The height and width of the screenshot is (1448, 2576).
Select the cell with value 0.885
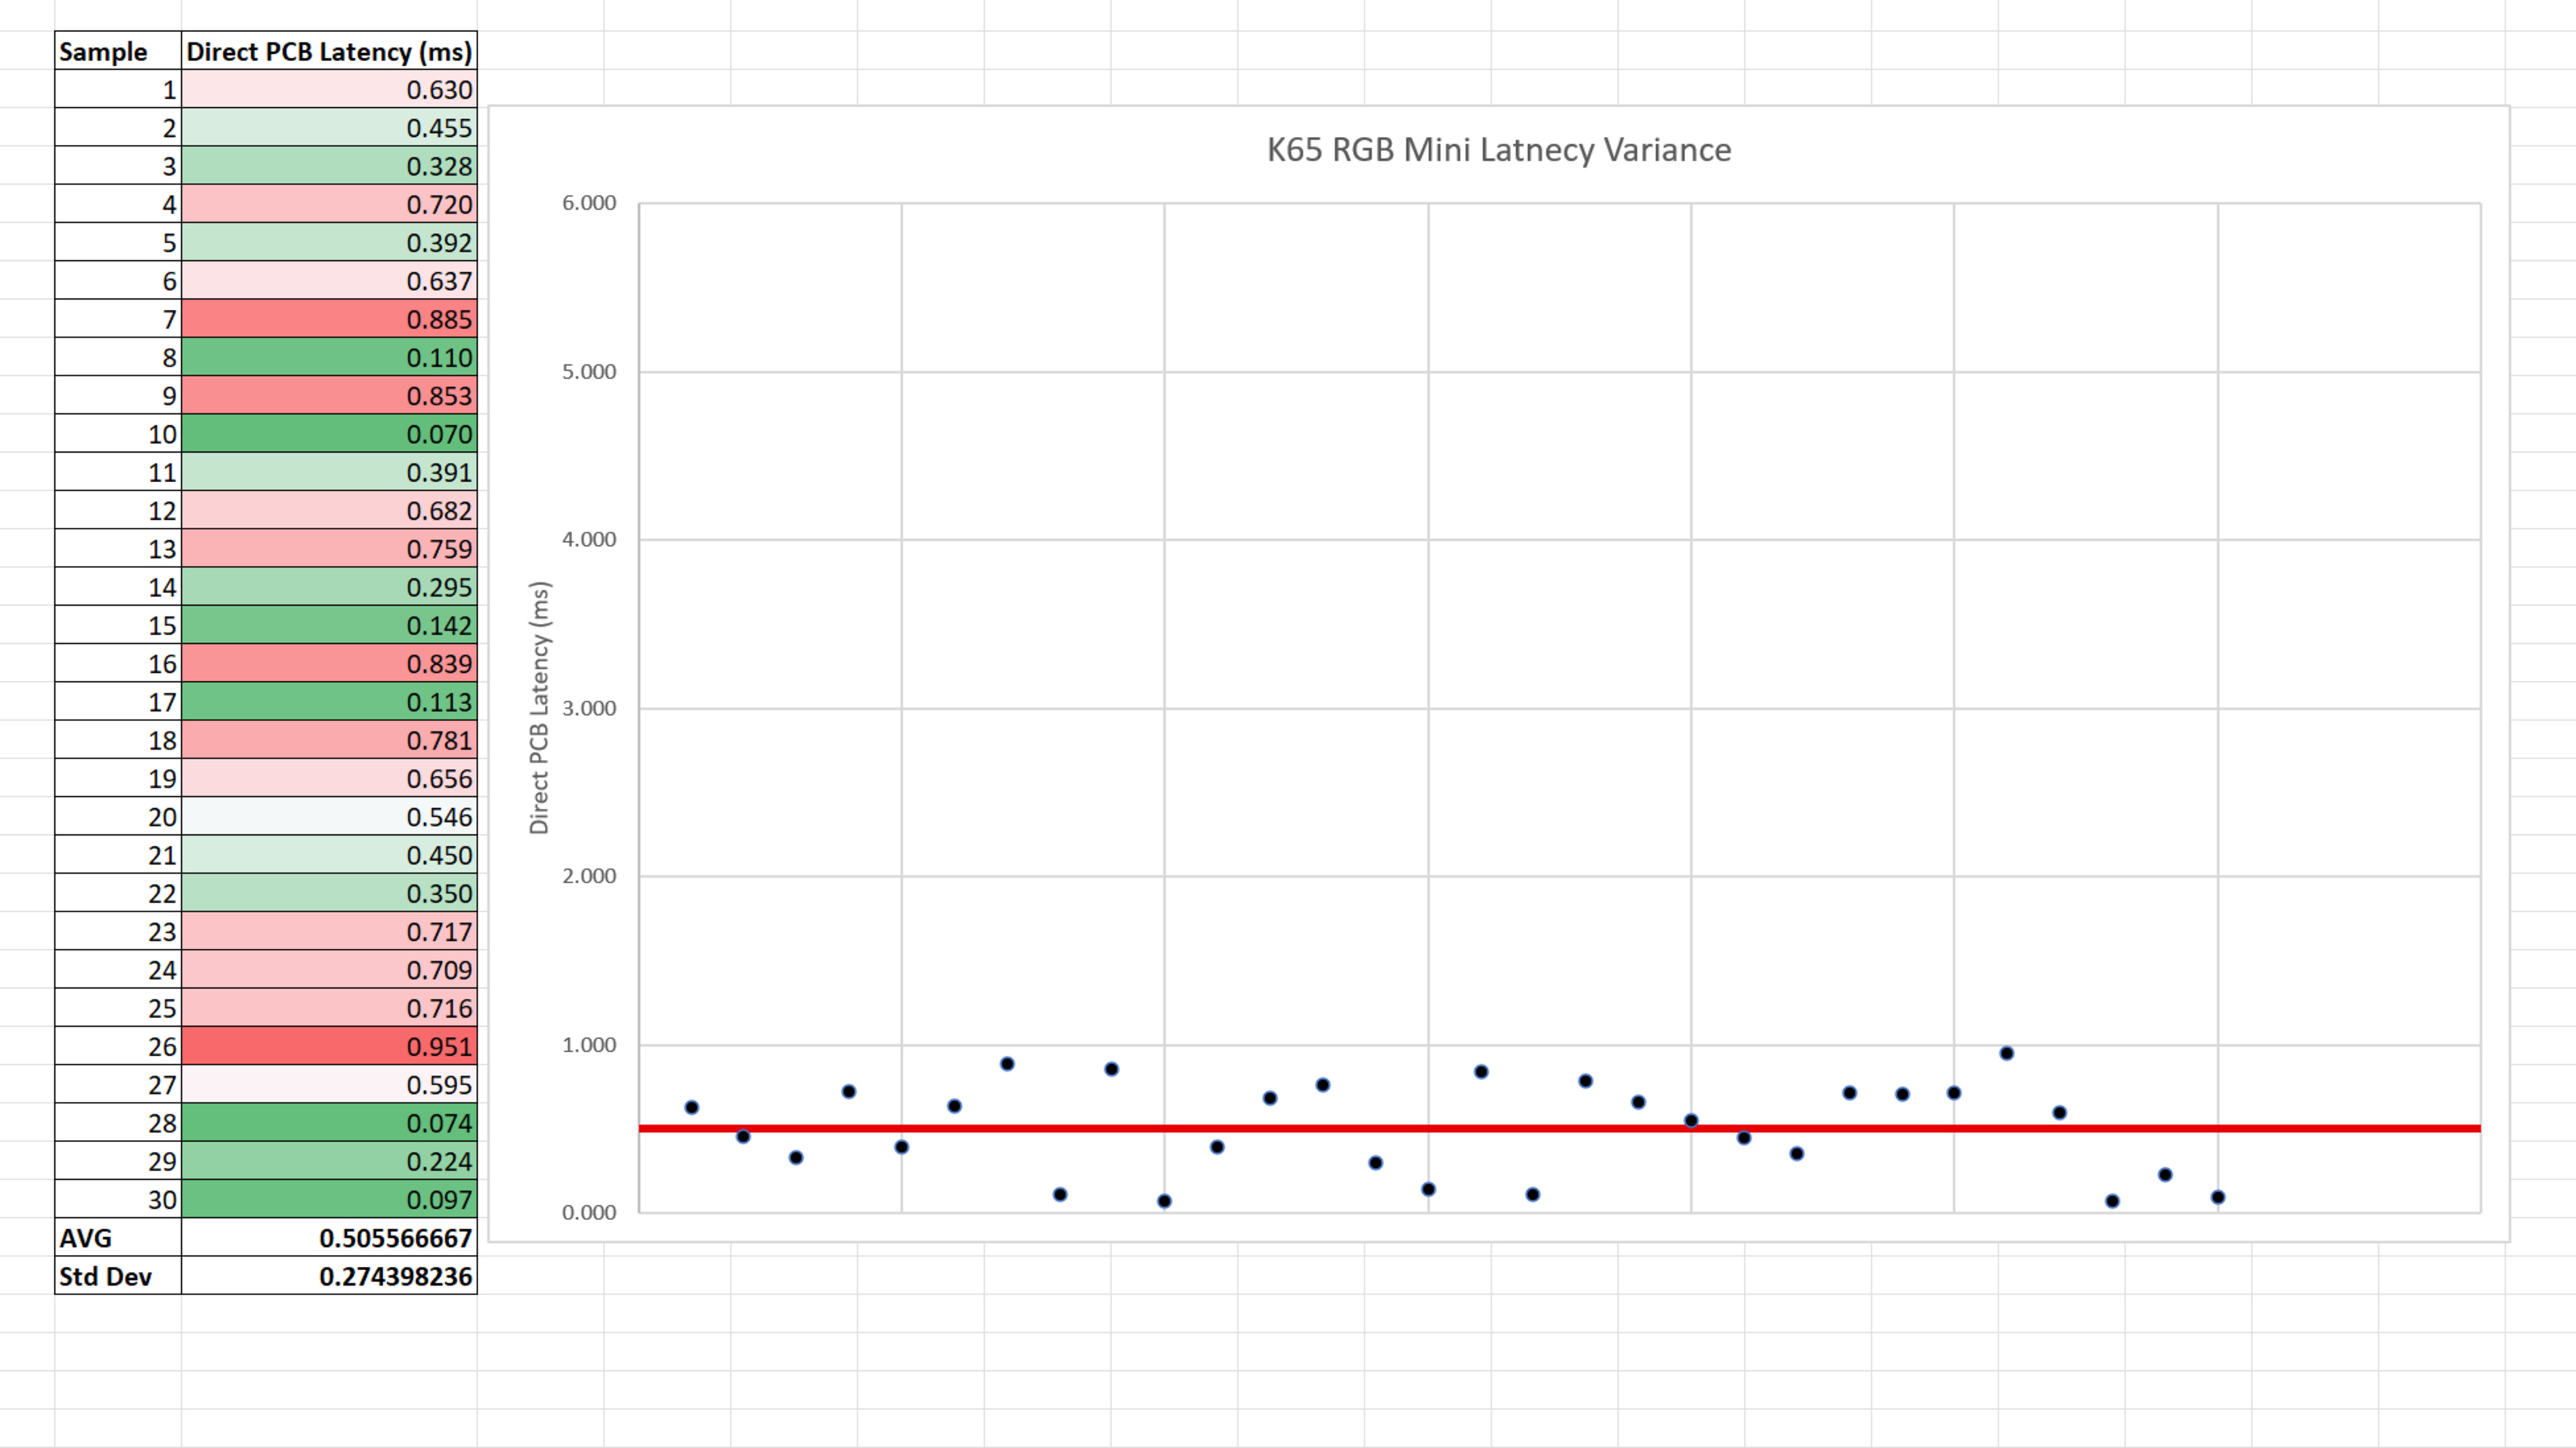pyautogui.click(x=329, y=319)
